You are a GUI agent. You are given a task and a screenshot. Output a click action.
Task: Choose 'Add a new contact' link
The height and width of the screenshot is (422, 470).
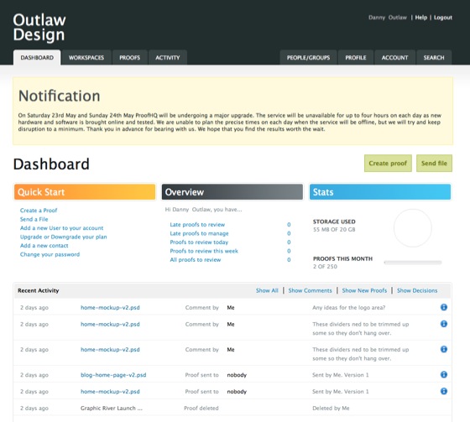click(44, 246)
